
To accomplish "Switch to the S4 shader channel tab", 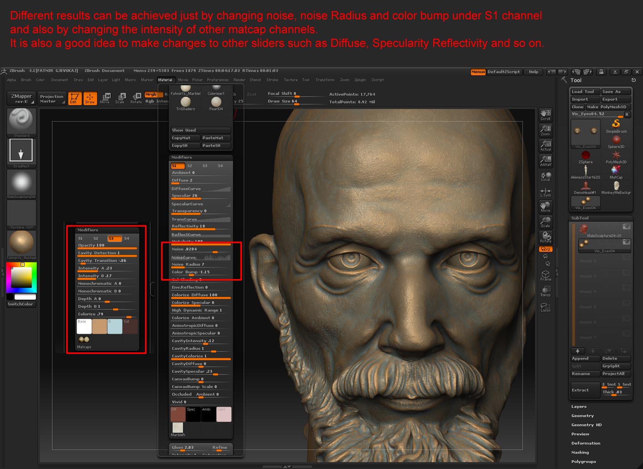I will pyautogui.click(x=220, y=166).
